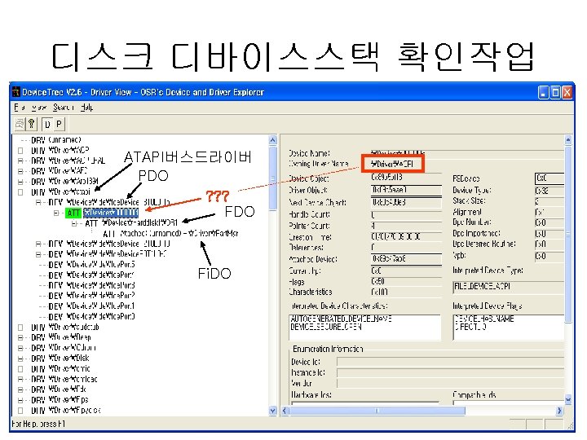Screen dimensions: 587x440
Task: Select the DEV IdePort1 device row
Action: [91, 306]
